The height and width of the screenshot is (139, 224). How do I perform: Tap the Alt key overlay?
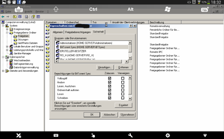pyautogui.click(x=130, y=9)
